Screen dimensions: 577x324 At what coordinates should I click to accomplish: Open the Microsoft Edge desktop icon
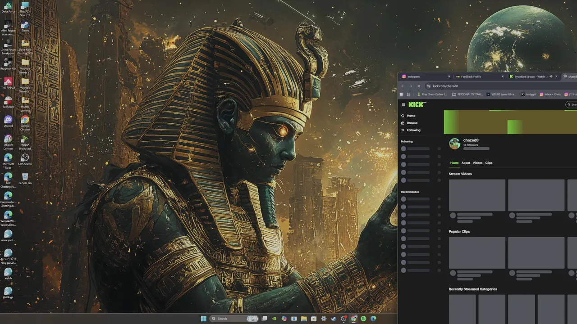coord(8,162)
